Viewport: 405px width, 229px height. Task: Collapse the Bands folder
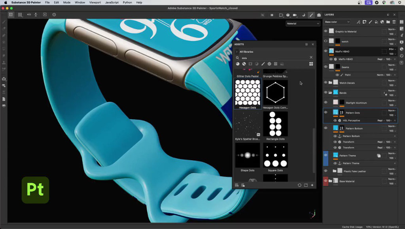(330, 92)
